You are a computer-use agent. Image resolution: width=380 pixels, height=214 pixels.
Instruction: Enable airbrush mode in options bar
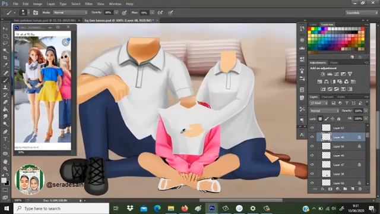click(160, 12)
